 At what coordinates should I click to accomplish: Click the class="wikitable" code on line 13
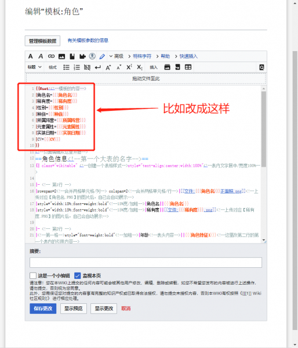point(59,166)
